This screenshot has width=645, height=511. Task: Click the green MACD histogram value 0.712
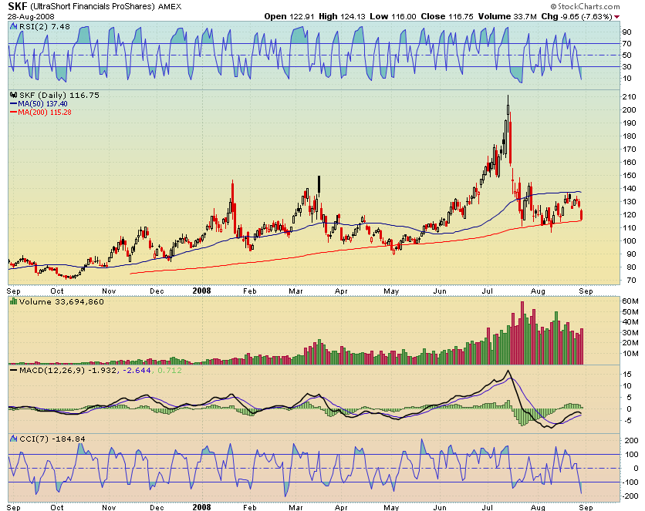pyautogui.click(x=169, y=370)
